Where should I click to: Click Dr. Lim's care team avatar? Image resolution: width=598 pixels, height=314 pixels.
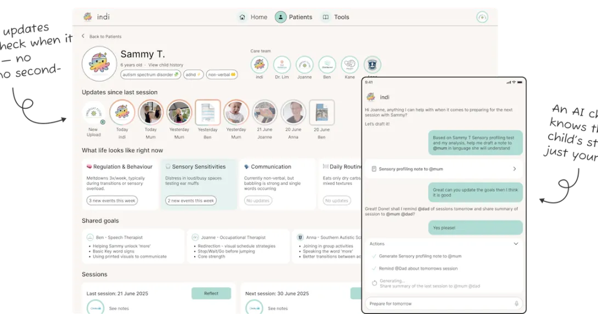click(281, 65)
